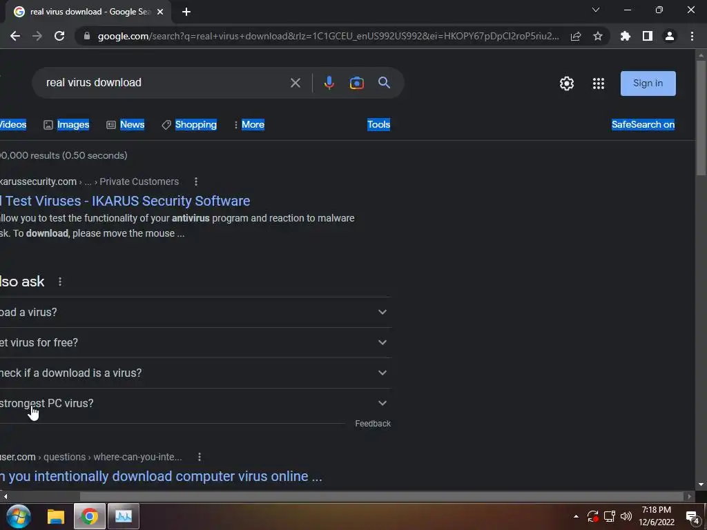Toggle the Chrome side panel
This screenshot has width=707, height=530.
coord(648,36)
